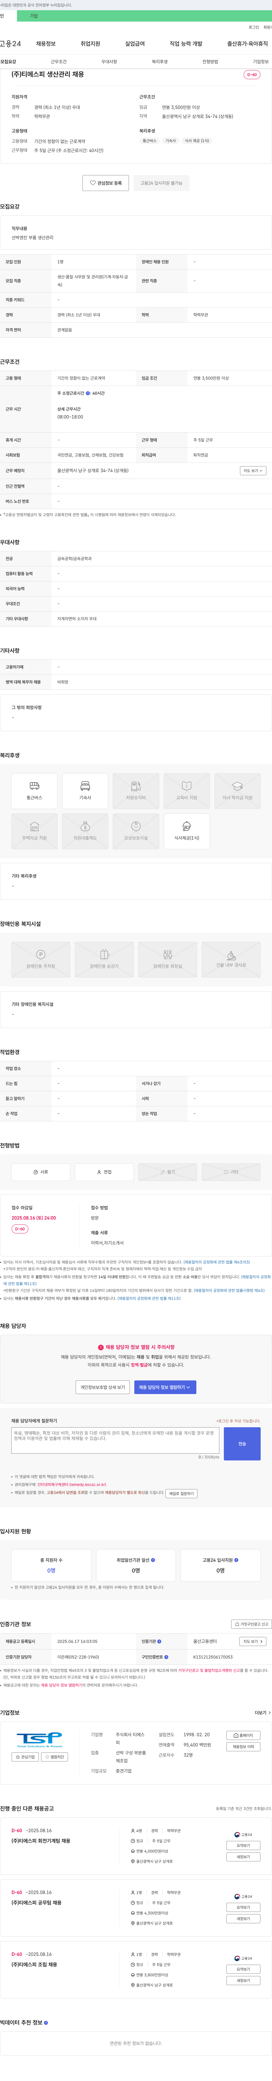The height and width of the screenshot is (2081, 272).
Task: Open the 실업급여 main menu
Action: click(x=135, y=44)
